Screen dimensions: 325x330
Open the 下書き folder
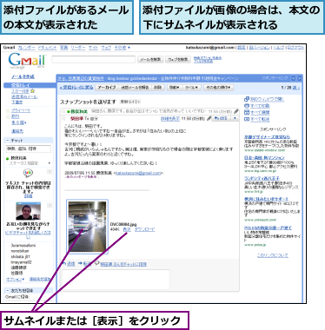(x=17, y=102)
